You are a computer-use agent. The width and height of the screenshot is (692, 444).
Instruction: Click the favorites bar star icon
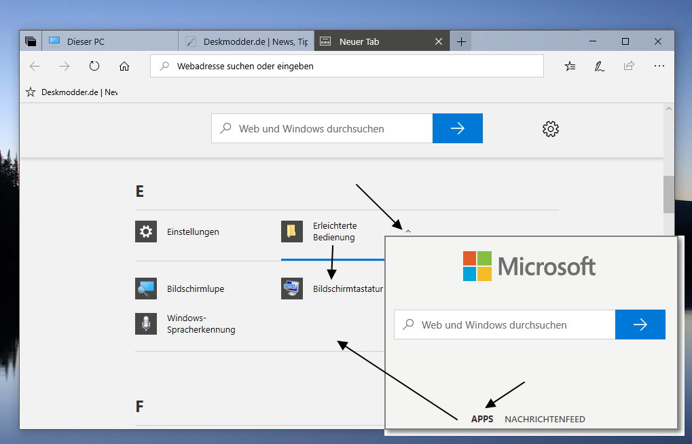pyautogui.click(x=31, y=92)
